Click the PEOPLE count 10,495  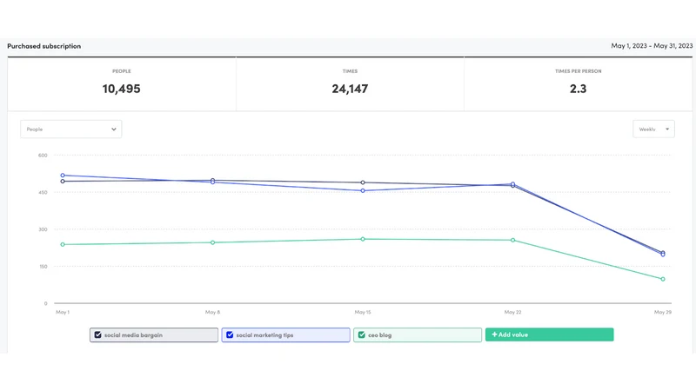(121, 89)
